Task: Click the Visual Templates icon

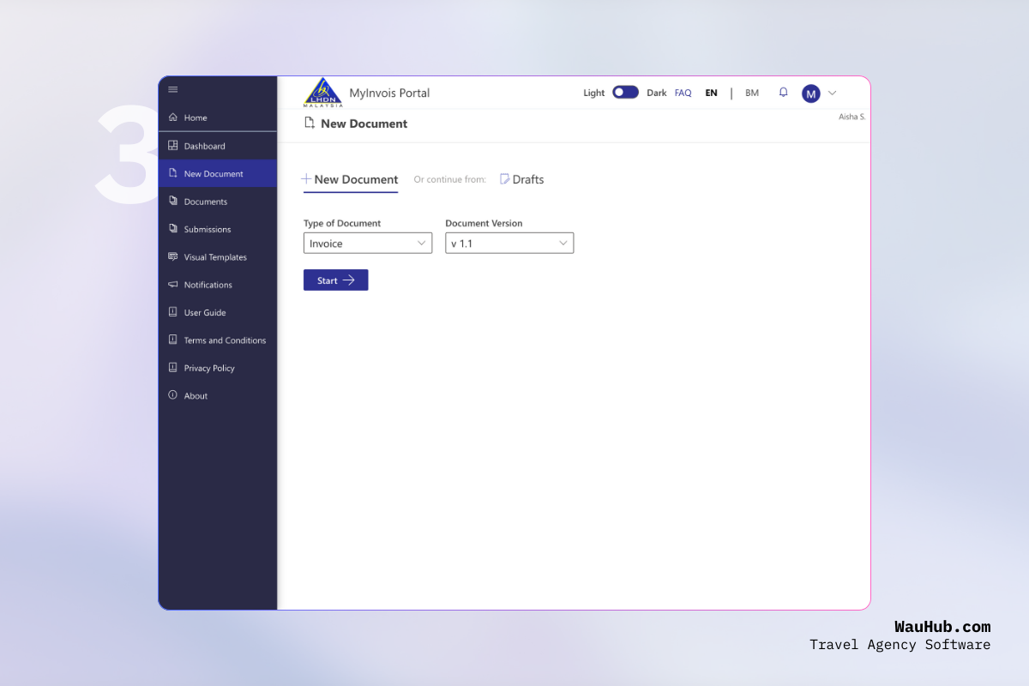Action: tap(173, 256)
